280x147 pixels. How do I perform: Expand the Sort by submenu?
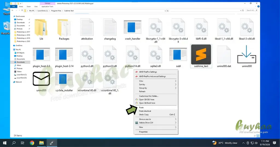[x=156, y=84]
